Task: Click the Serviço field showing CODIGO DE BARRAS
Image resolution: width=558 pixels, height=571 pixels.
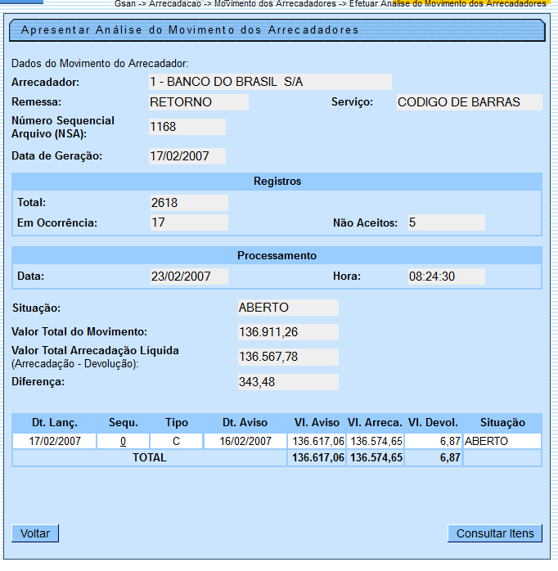Action: coord(468,102)
